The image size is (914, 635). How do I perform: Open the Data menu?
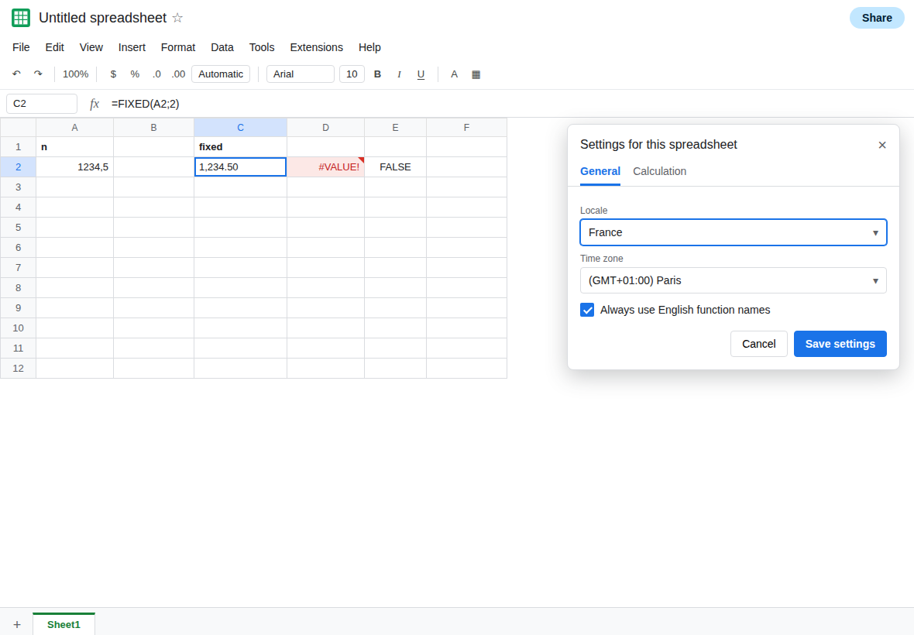click(222, 47)
